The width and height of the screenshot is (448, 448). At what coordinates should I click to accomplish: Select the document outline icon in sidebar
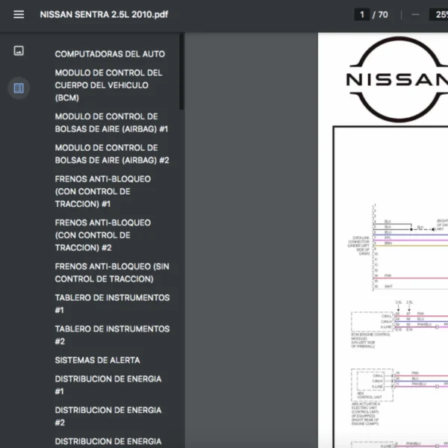[19, 88]
